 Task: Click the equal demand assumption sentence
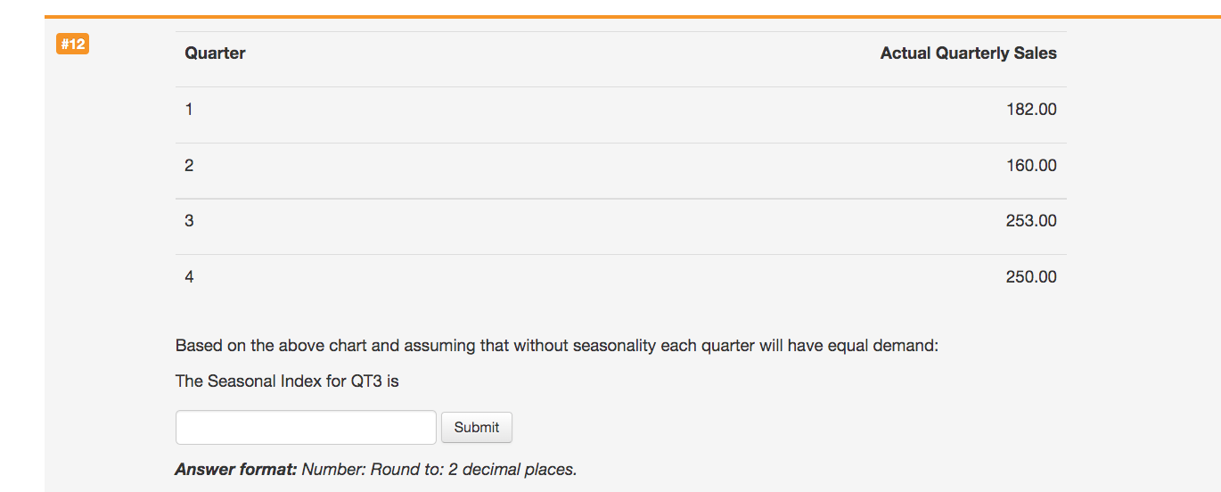coord(557,346)
